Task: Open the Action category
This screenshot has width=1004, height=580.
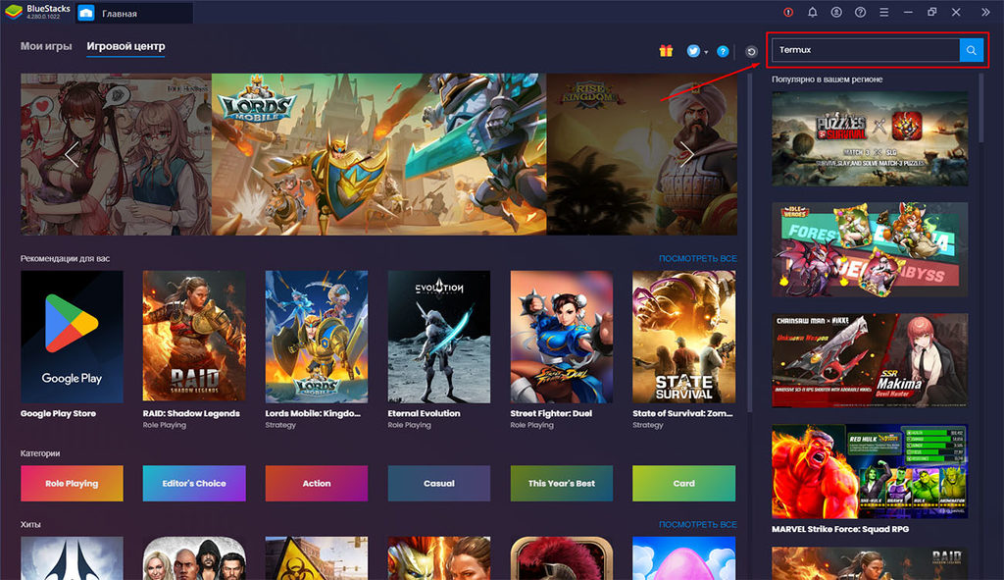Action: 317,483
